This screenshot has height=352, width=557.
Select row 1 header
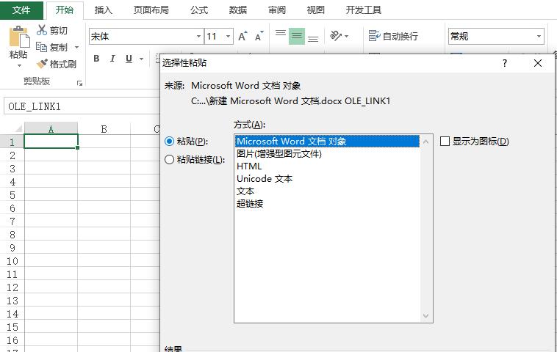[12, 142]
